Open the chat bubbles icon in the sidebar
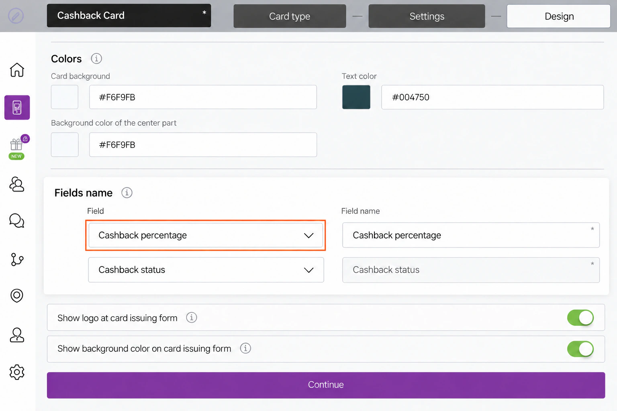This screenshot has height=411, width=617. (x=17, y=220)
